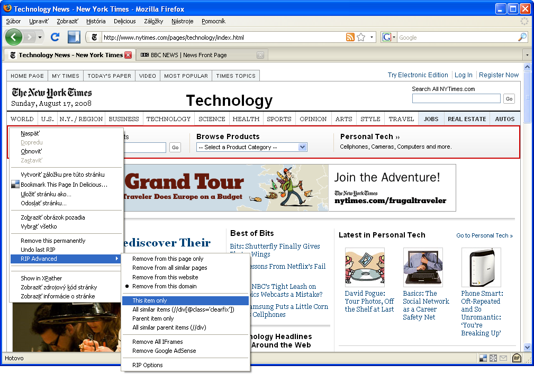Open the Záložky menu
This screenshot has width=534, height=374.
coord(153,21)
